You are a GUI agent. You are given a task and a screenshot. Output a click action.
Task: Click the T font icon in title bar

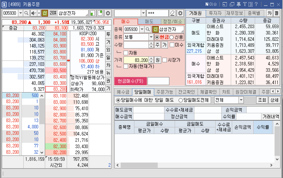tap(245, 4)
